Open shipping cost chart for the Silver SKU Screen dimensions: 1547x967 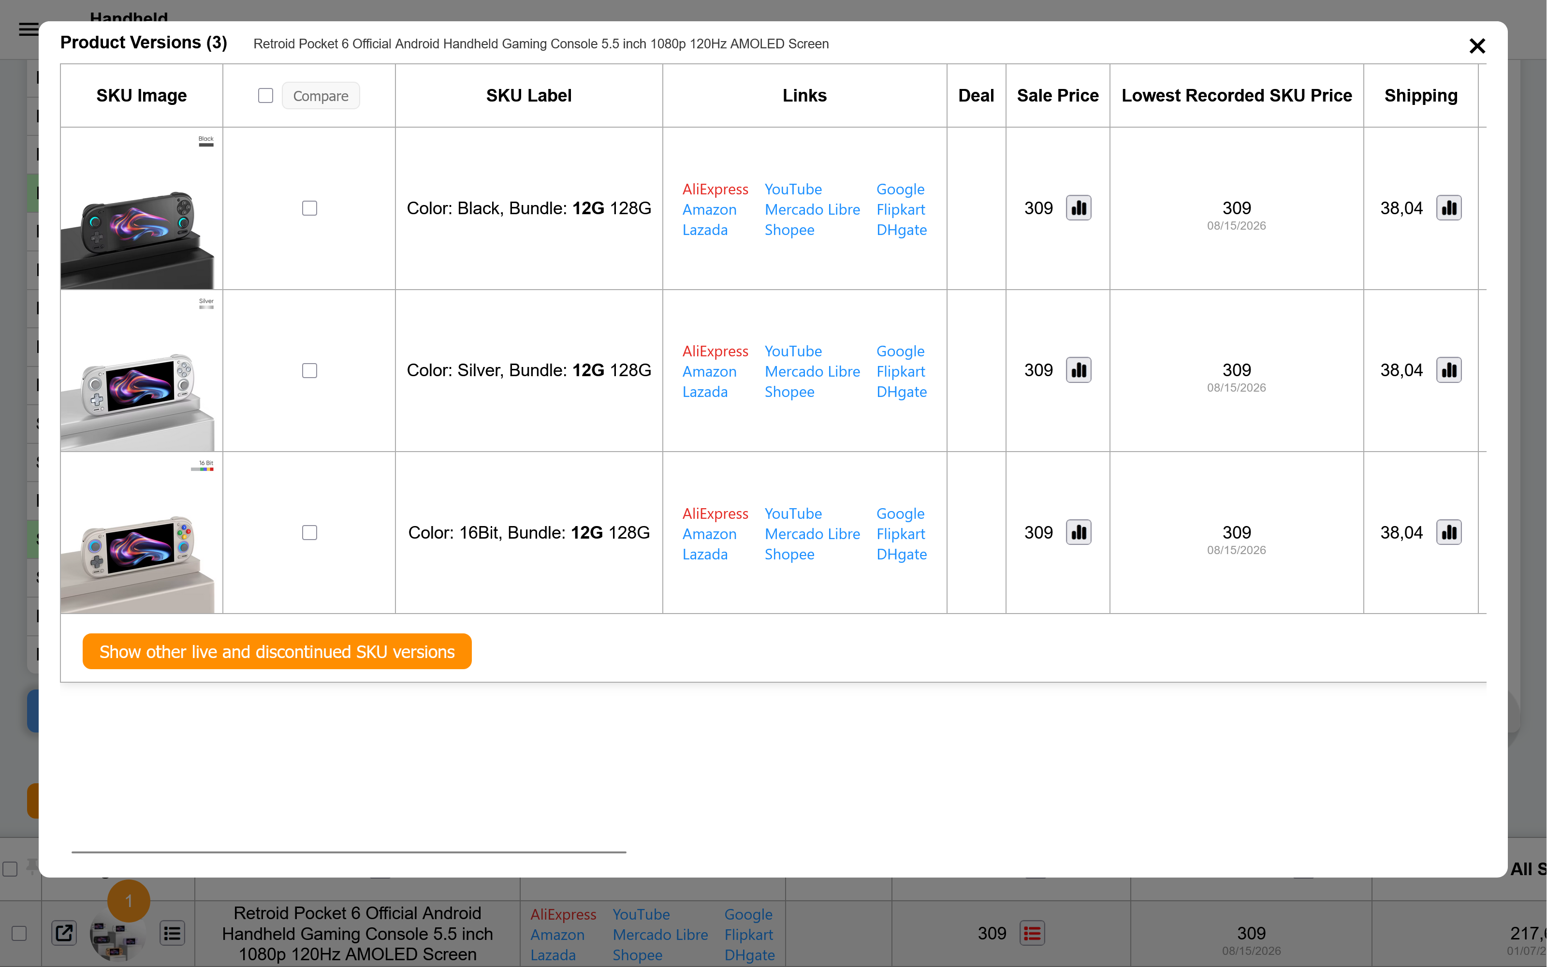click(x=1448, y=370)
